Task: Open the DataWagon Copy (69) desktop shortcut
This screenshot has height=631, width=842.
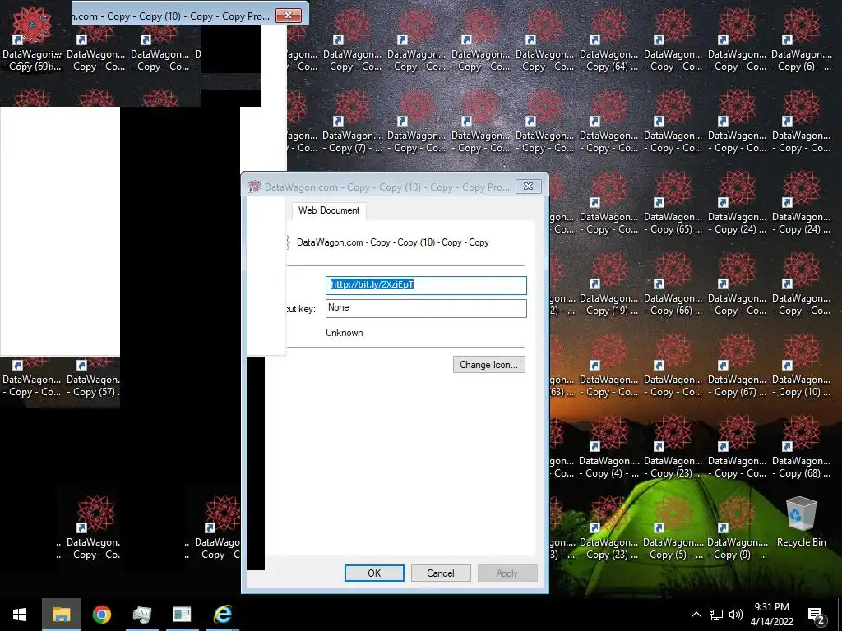Action: [32, 40]
